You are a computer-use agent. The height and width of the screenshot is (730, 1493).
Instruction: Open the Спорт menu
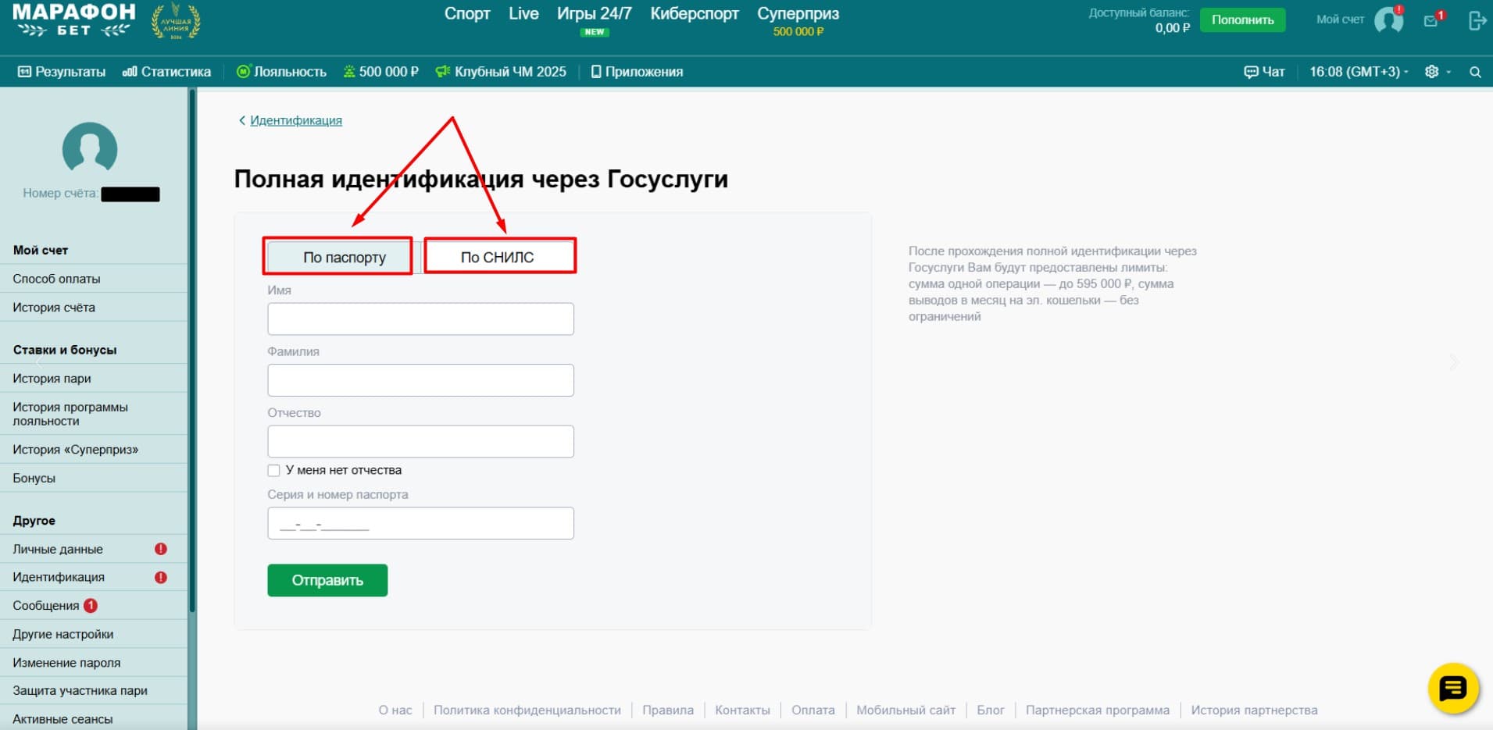point(467,14)
